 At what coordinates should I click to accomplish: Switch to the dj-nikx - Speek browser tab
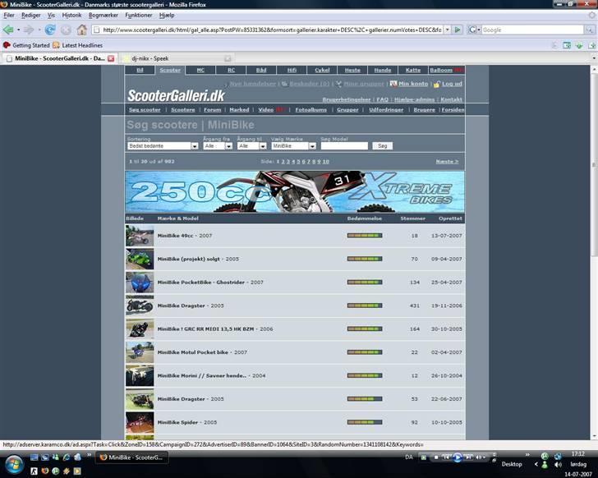pyautogui.click(x=177, y=58)
